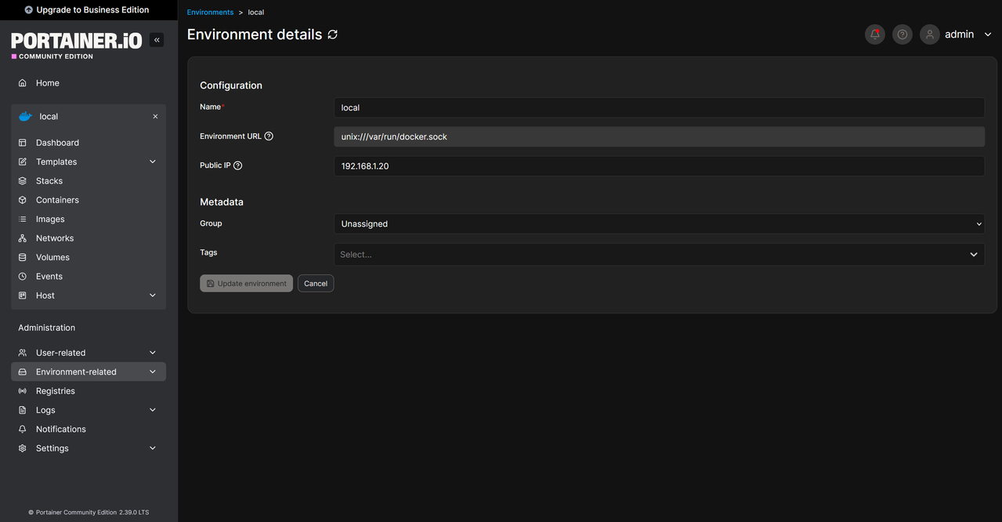Open the Group dropdown showing Unassigned
1002x522 pixels.
[659, 224]
